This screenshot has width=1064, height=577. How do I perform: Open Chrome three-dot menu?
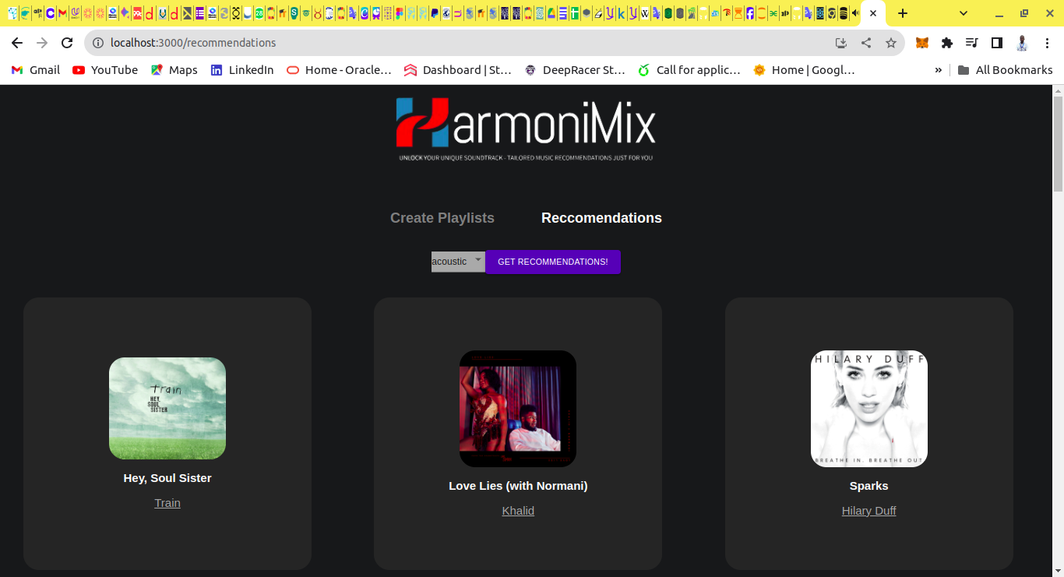point(1047,43)
